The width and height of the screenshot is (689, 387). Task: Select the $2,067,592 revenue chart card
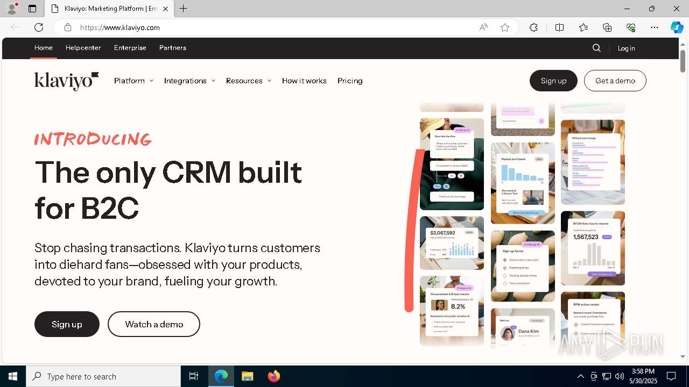pyautogui.click(x=452, y=243)
